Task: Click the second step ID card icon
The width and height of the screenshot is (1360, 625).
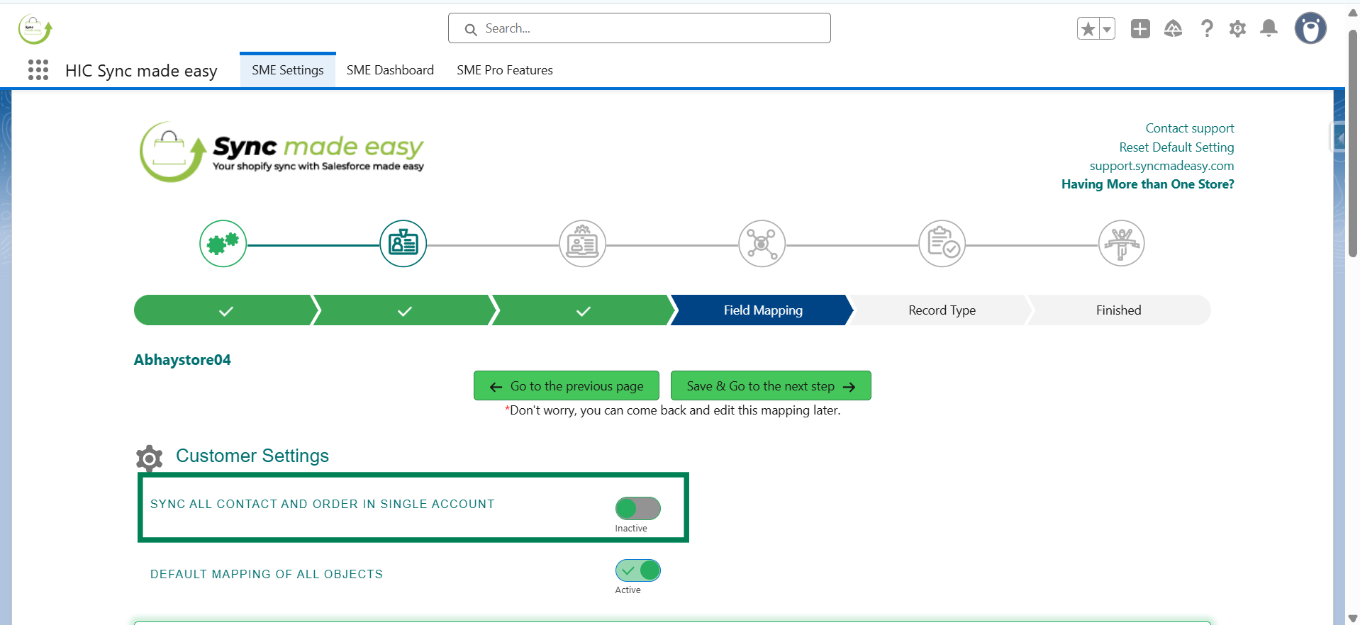Action: (x=403, y=244)
